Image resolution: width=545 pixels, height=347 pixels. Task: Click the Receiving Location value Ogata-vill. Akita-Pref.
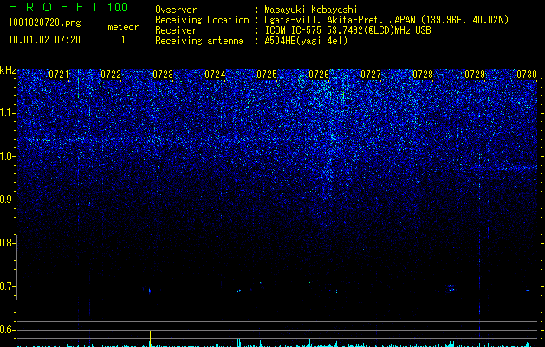326,20
